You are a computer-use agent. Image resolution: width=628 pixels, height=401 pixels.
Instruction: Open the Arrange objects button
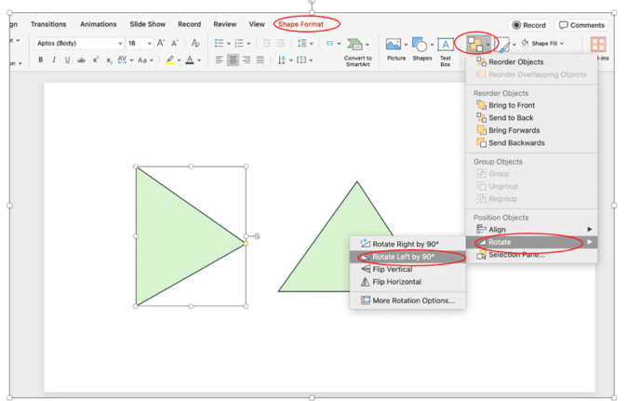pos(478,45)
